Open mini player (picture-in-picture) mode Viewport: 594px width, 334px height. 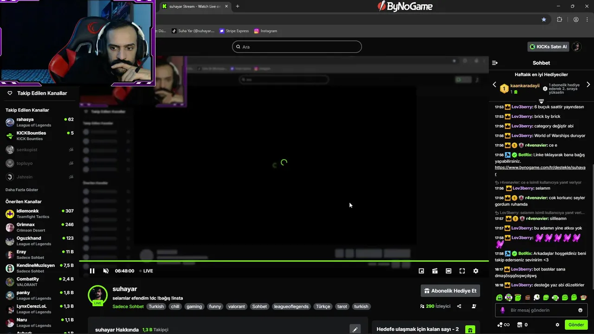(x=421, y=271)
